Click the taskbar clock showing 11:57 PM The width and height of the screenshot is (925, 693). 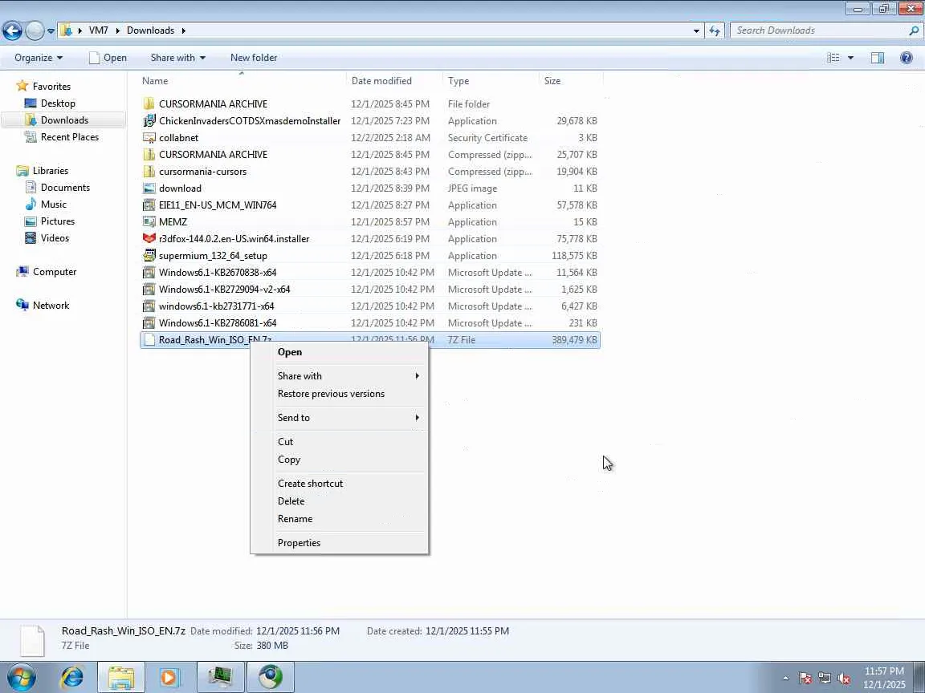coord(884,678)
